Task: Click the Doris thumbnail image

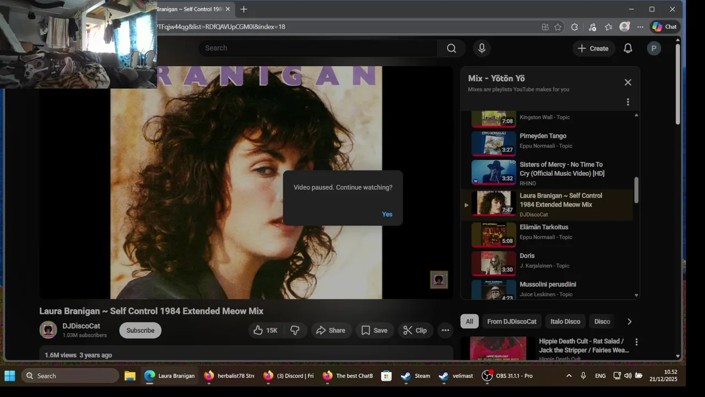Action: (x=493, y=263)
